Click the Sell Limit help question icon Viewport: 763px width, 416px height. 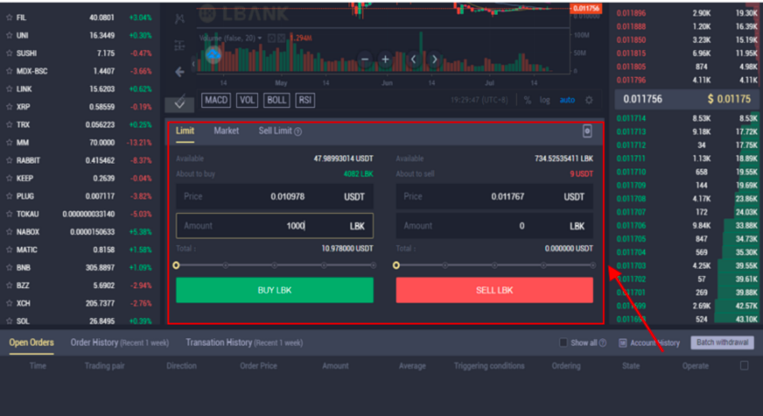pyautogui.click(x=298, y=132)
